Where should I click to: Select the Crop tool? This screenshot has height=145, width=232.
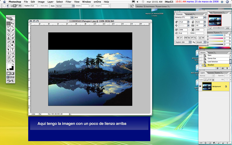point(9,31)
